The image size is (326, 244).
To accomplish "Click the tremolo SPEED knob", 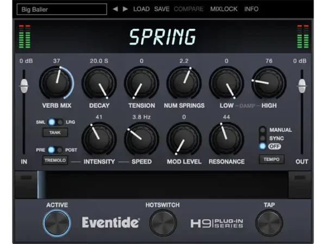I will click(x=141, y=139).
